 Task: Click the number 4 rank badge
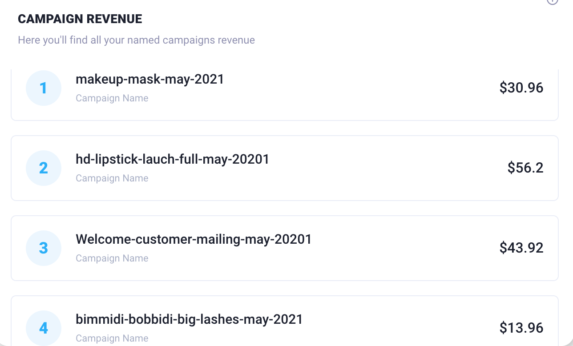click(44, 328)
